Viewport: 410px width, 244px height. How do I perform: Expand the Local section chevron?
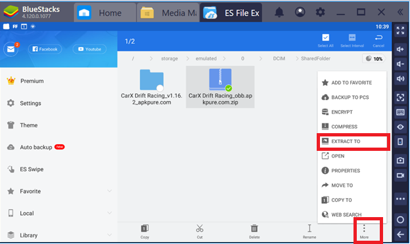click(x=110, y=213)
